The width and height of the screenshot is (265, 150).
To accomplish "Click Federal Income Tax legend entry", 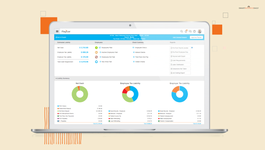I will [x=115, y=116].
